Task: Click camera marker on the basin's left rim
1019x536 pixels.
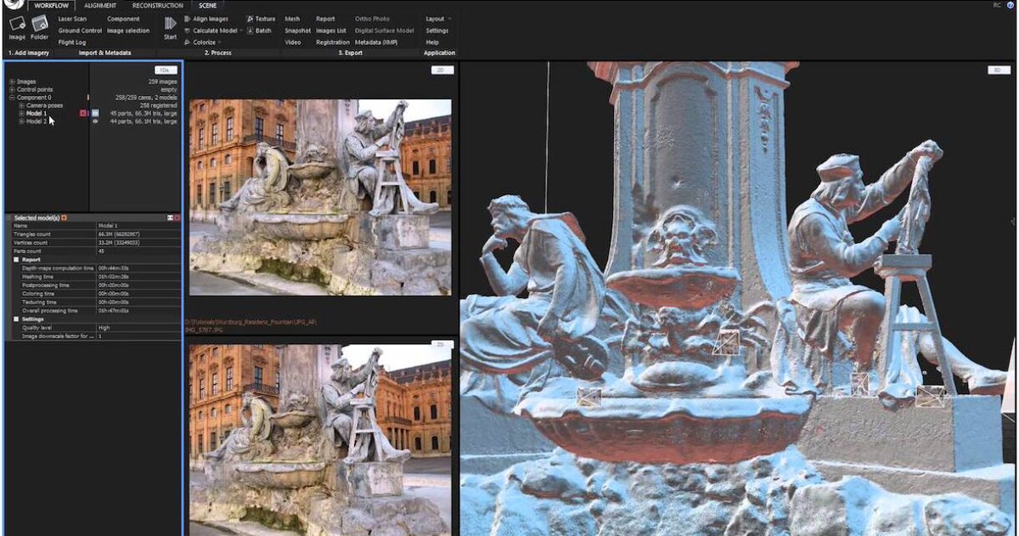Action: 588,397
